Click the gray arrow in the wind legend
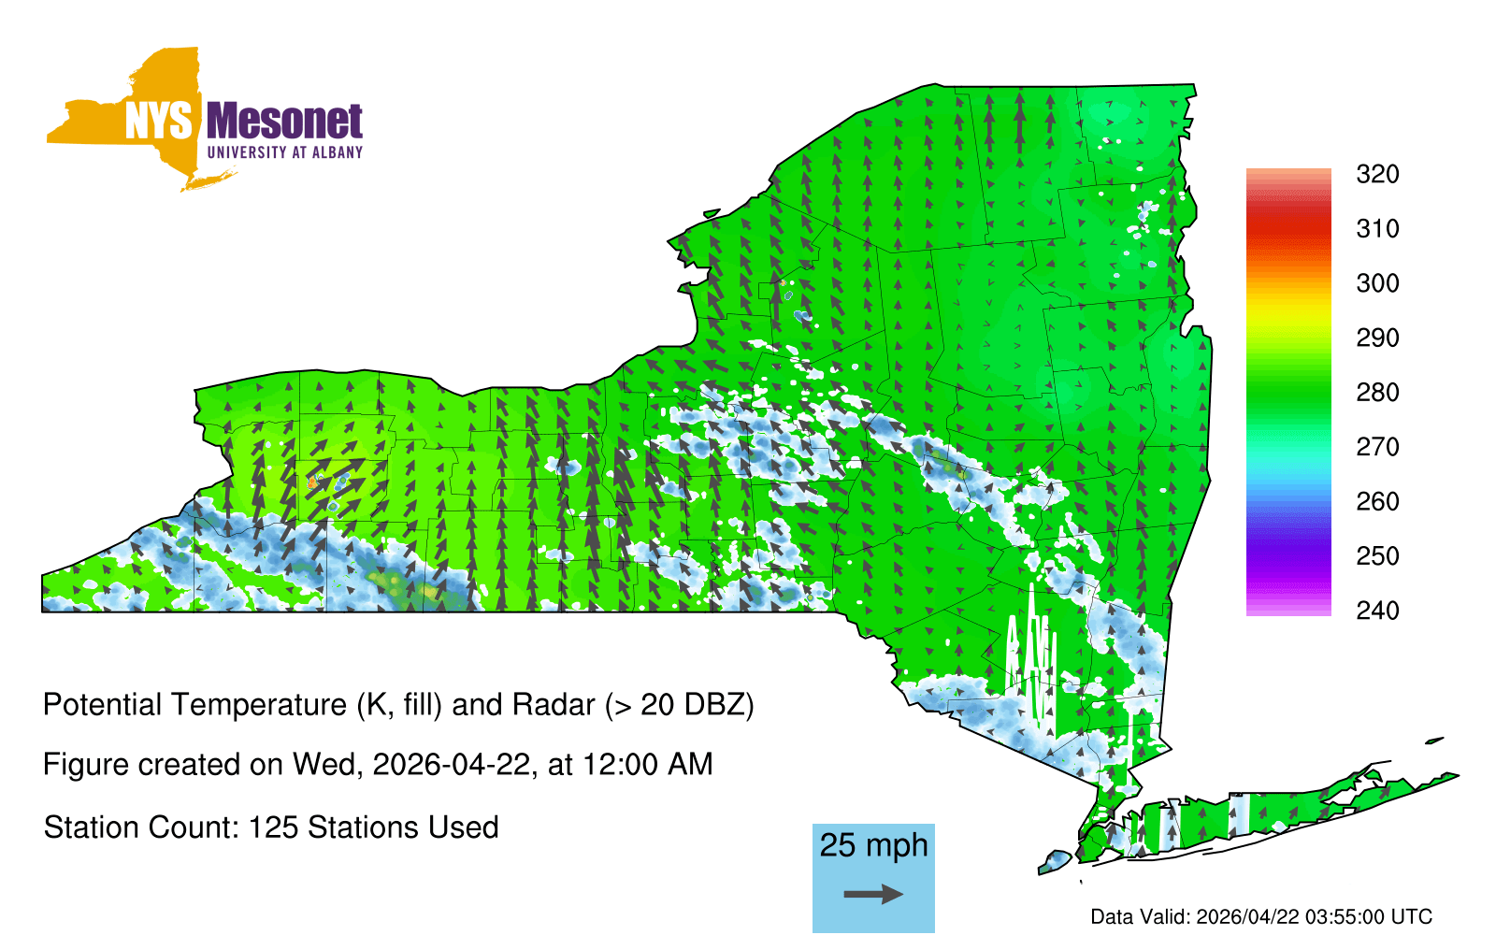The width and height of the screenshot is (1496, 935). click(x=873, y=895)
